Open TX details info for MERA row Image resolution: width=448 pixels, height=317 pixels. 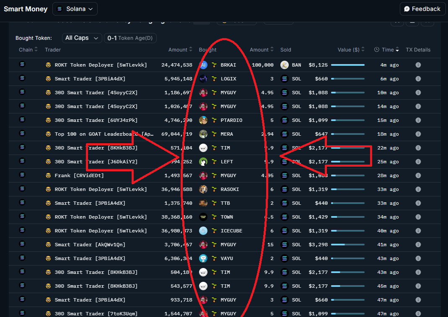pos(418,134)
